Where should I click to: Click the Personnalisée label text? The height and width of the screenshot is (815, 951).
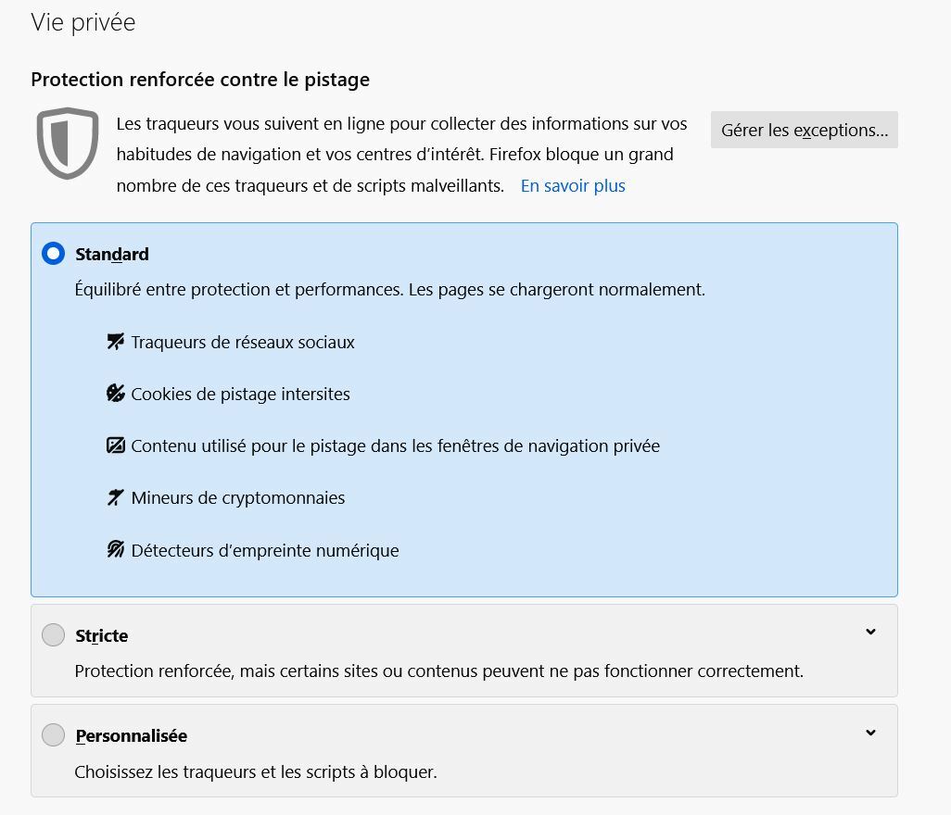(x=132, y=736)
